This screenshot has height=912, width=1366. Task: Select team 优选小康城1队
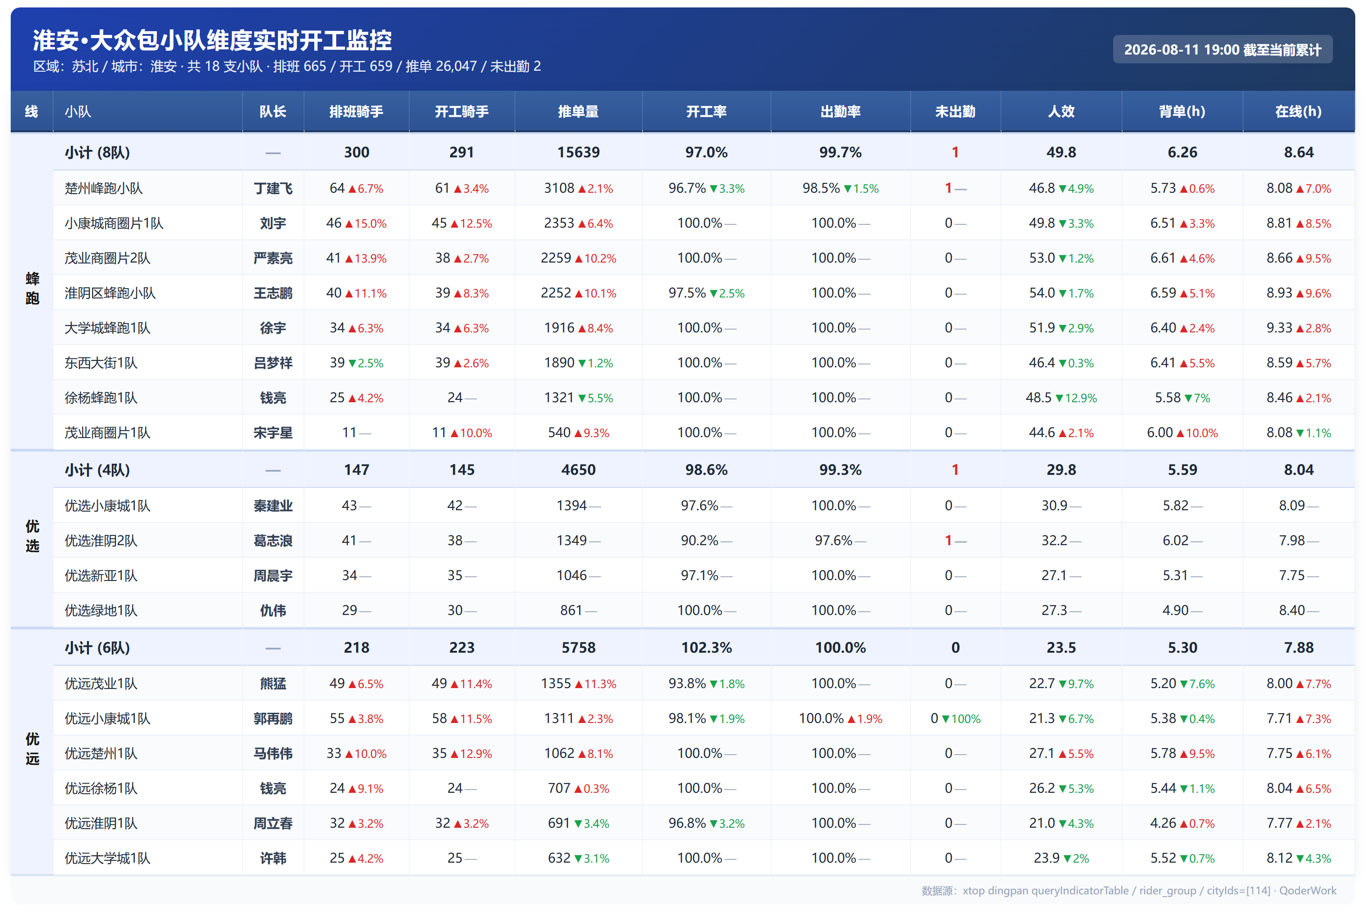click(107, 506)
